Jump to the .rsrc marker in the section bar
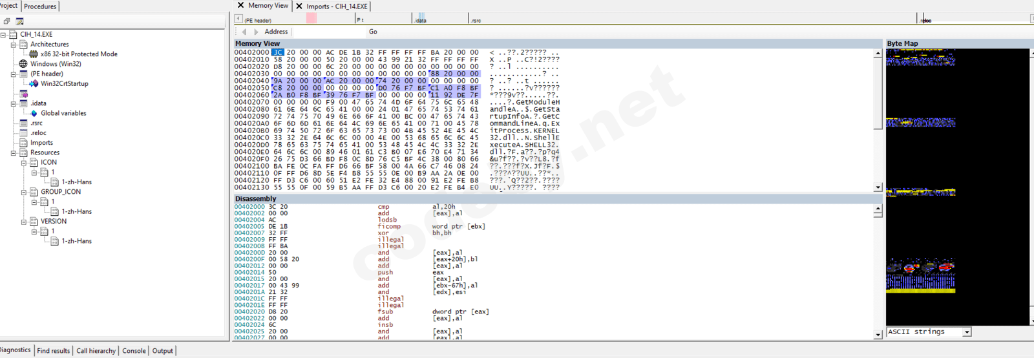 tap(476, 21)
